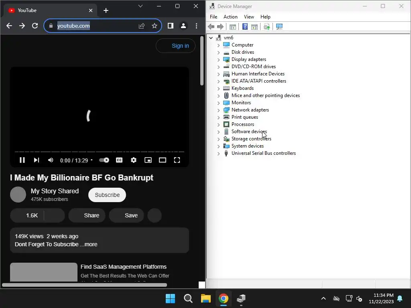The width and height of the screenshot is (411, 308).
Task: Open Device Manager View menu
Action: pos(249,17)
